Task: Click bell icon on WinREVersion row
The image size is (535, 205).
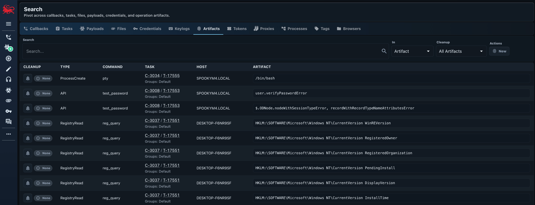Action: pos(28,123)
